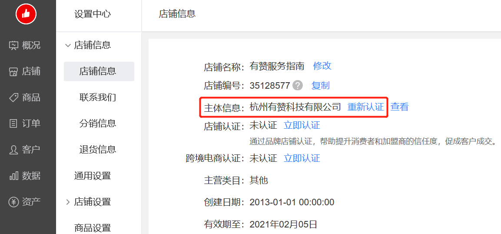Click the 设置中心 heading
501x234 pixels.
pyautogui.click(x=93, y=14)
